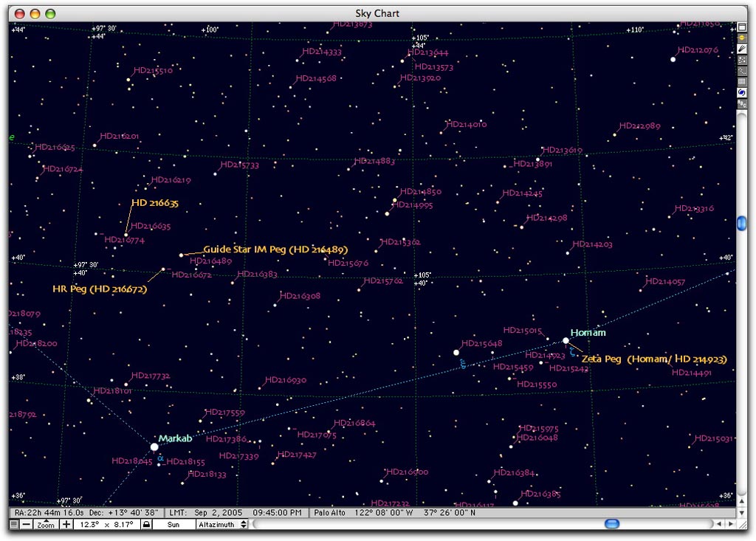Select star label HD215648

point(481,343)
